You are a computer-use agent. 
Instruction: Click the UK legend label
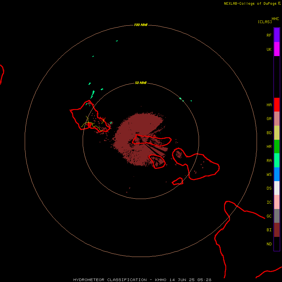point(269,49)
